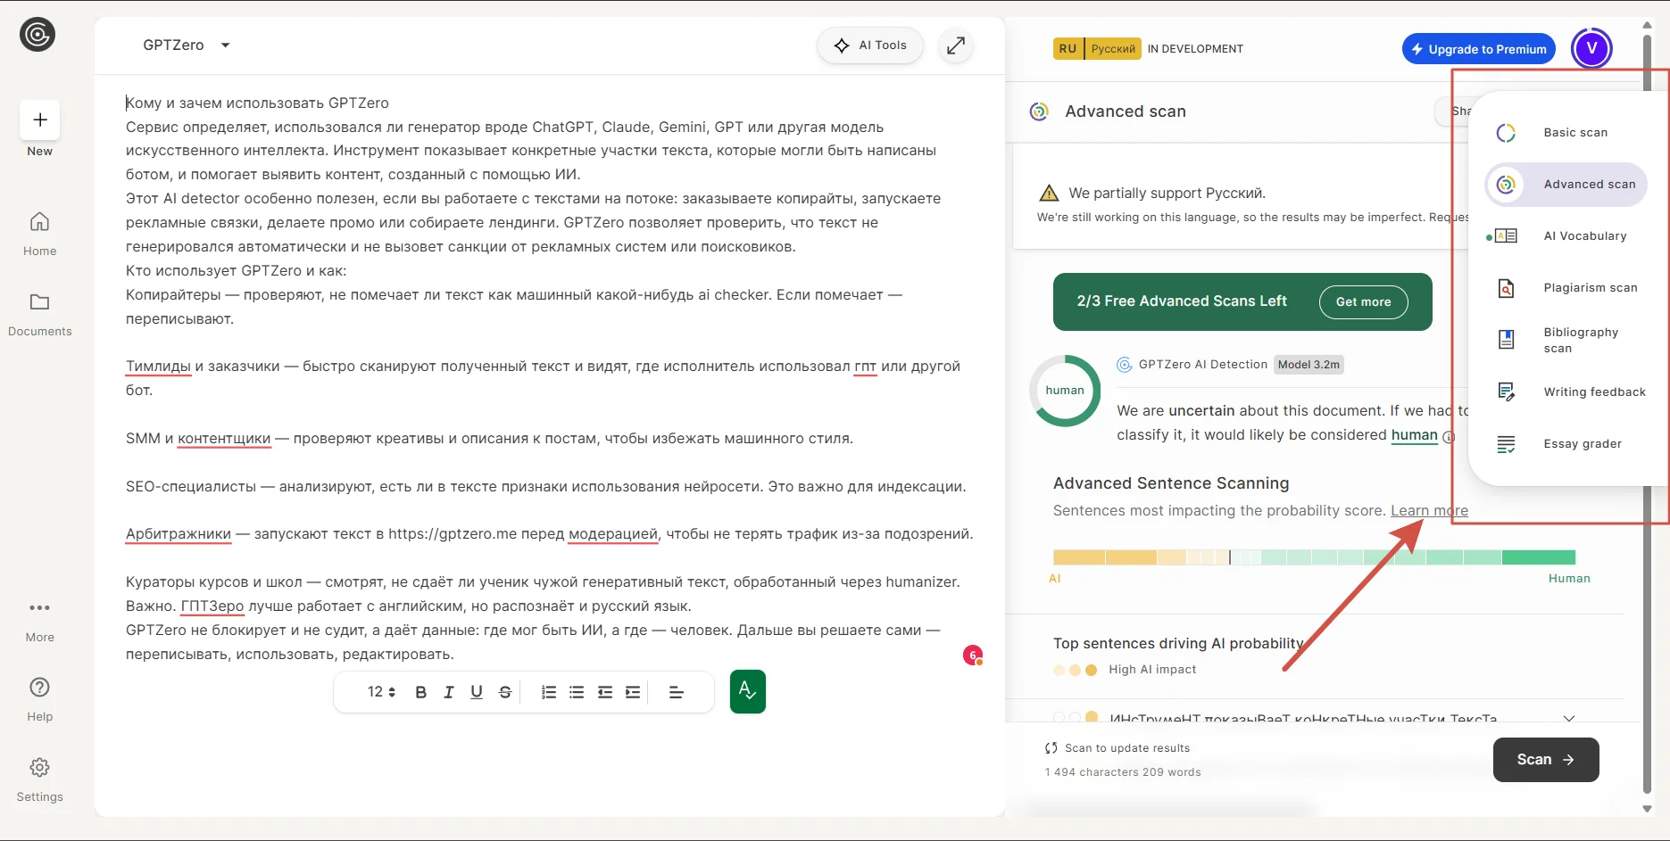Insert a numbered list
This screenshot has height=841, width=1670.
point(549,692)
